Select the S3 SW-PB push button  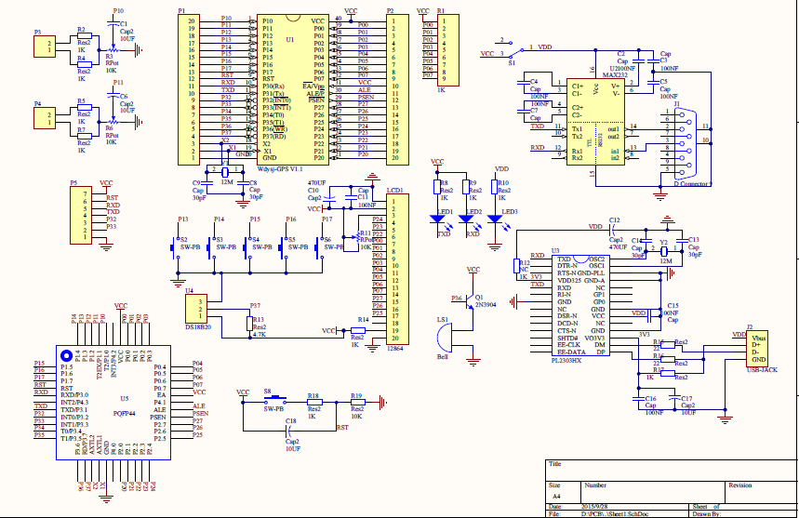[211, 248]
